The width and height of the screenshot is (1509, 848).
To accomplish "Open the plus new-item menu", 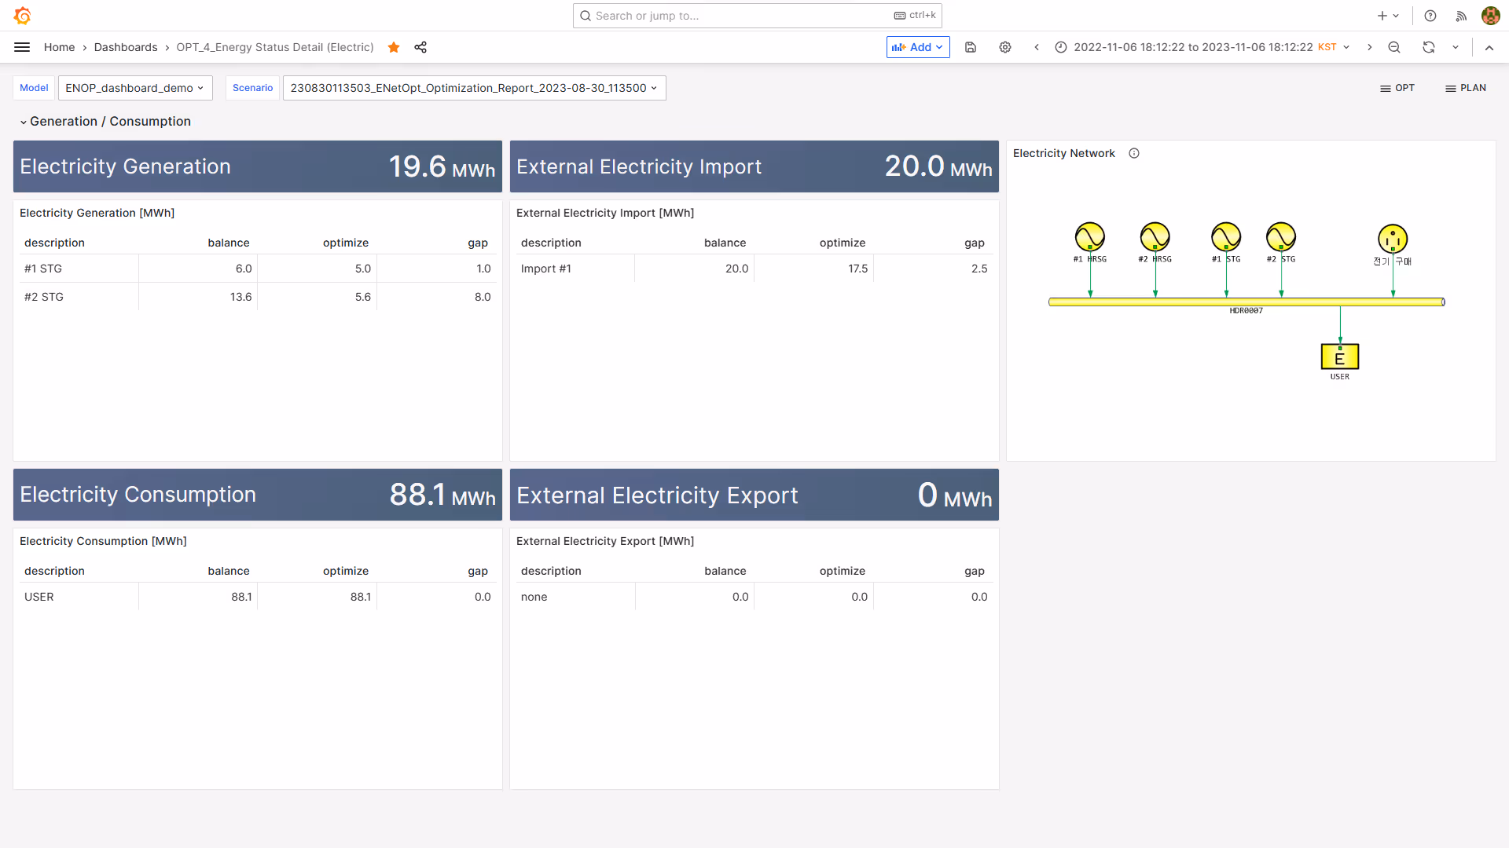I will coord(1388,16).
